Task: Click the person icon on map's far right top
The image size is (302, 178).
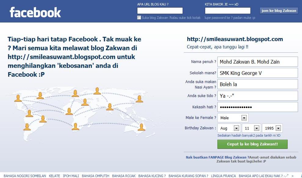Action: [x=139, y=99]
